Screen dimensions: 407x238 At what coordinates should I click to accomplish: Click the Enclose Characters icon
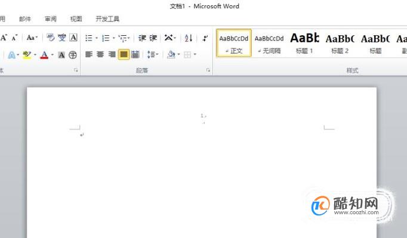tap(73, 55)
